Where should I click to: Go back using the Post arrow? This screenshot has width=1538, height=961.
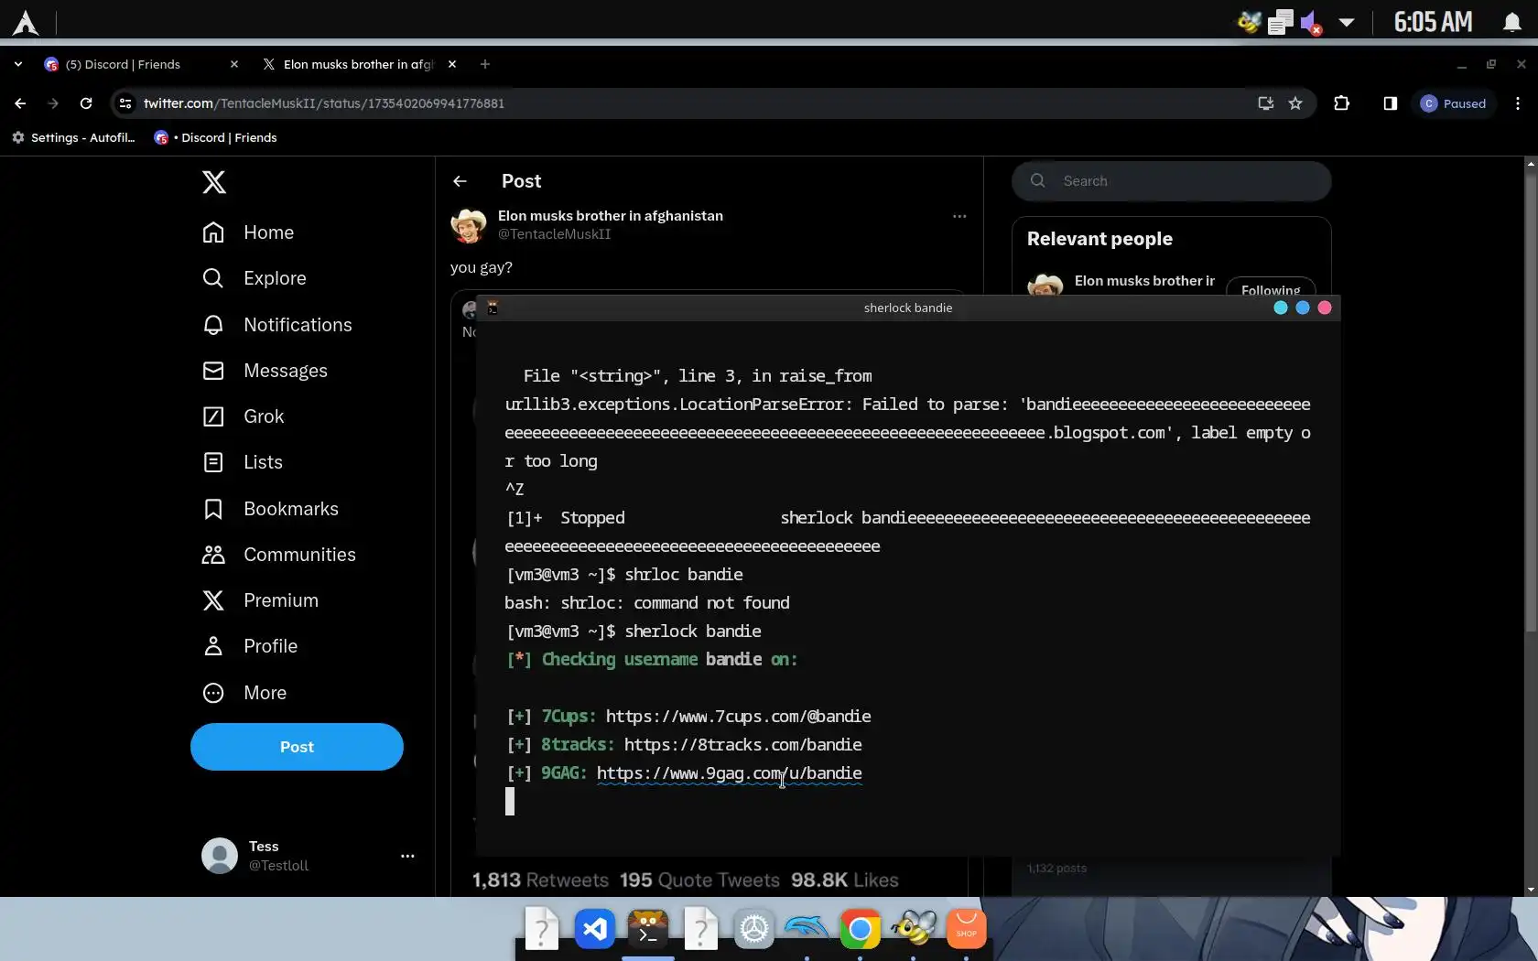(x=460, y=181)
